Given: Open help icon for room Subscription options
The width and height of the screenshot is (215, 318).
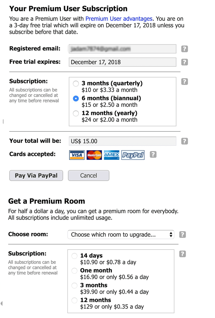Looking at the screenshot, I should 183,254.
